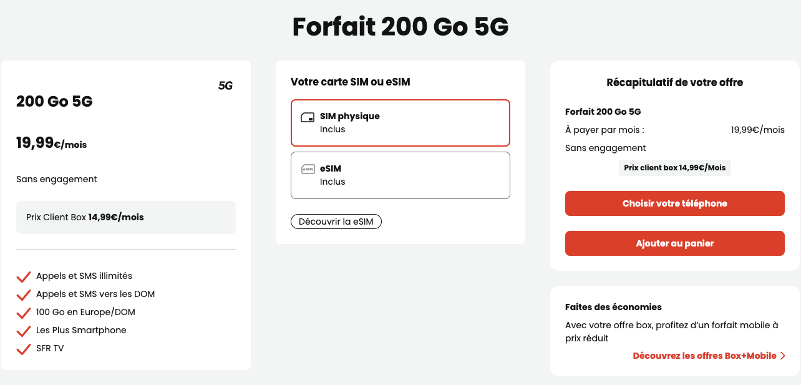Select the SIM physique option
This screenshot has width=801, height=385.
click(400, 123)
